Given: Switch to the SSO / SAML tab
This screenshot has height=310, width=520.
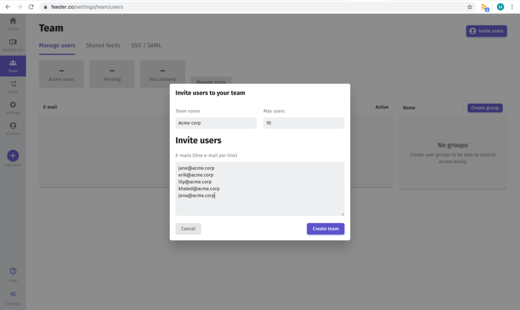Looking at the screenshot, I should (146, 45).
